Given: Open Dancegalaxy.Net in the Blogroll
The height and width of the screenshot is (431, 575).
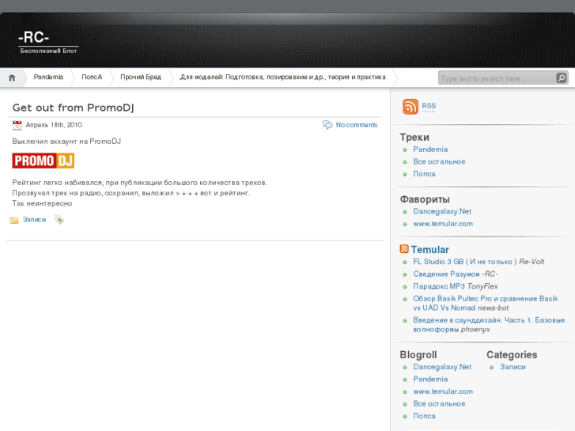Looking at the screenshot, I should point(442,367).
